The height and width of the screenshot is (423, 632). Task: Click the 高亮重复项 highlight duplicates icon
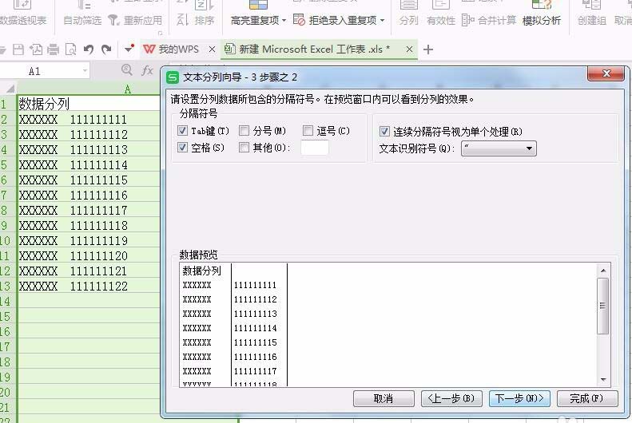coord(258,6)
